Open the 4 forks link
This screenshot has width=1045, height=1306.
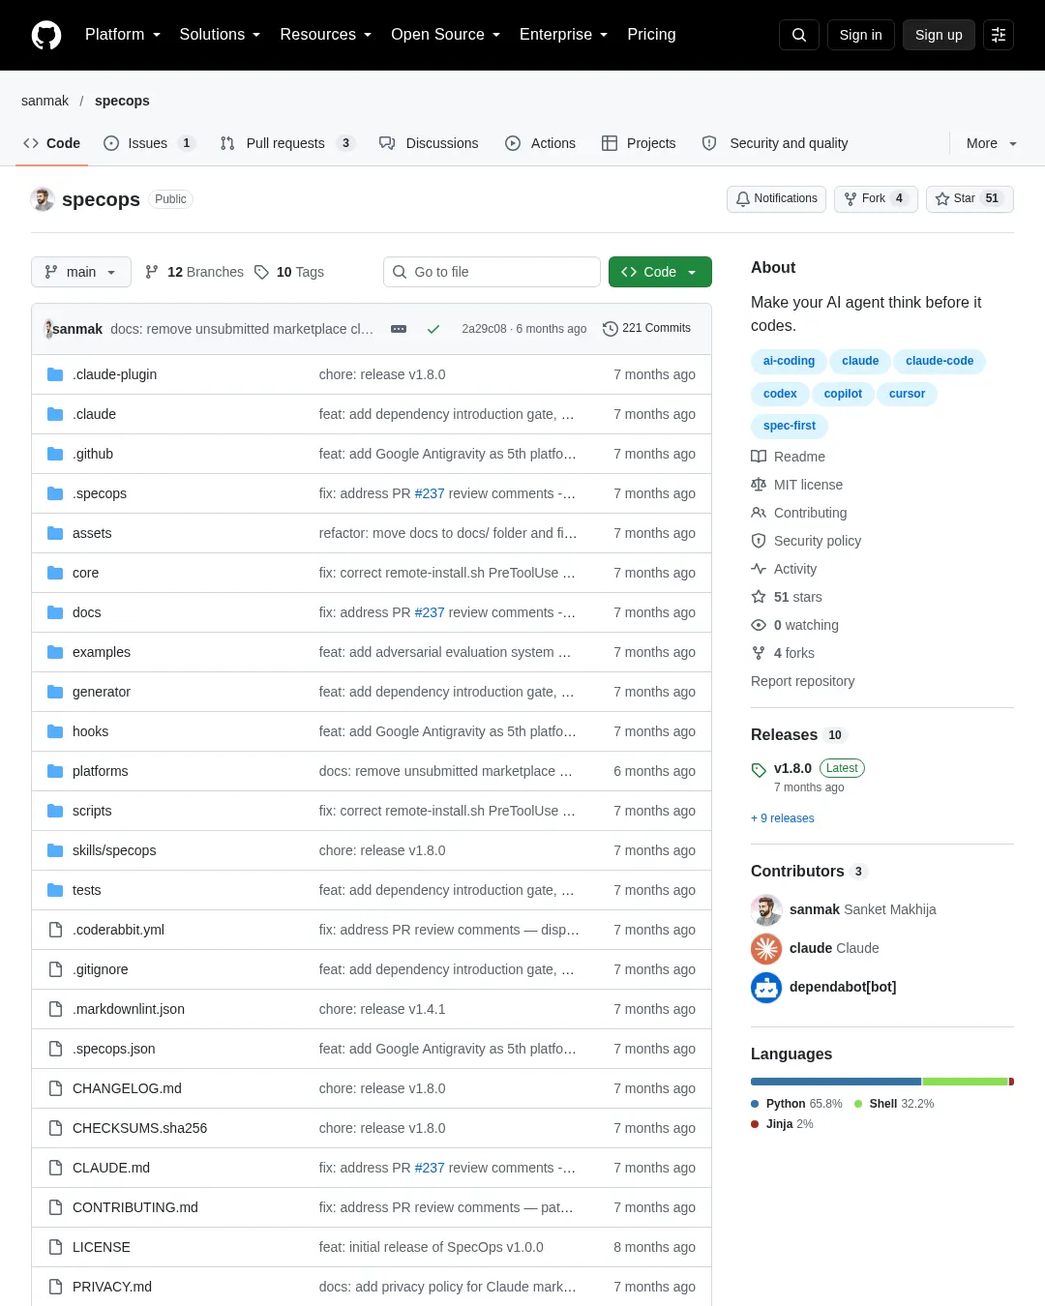(793, 653)
